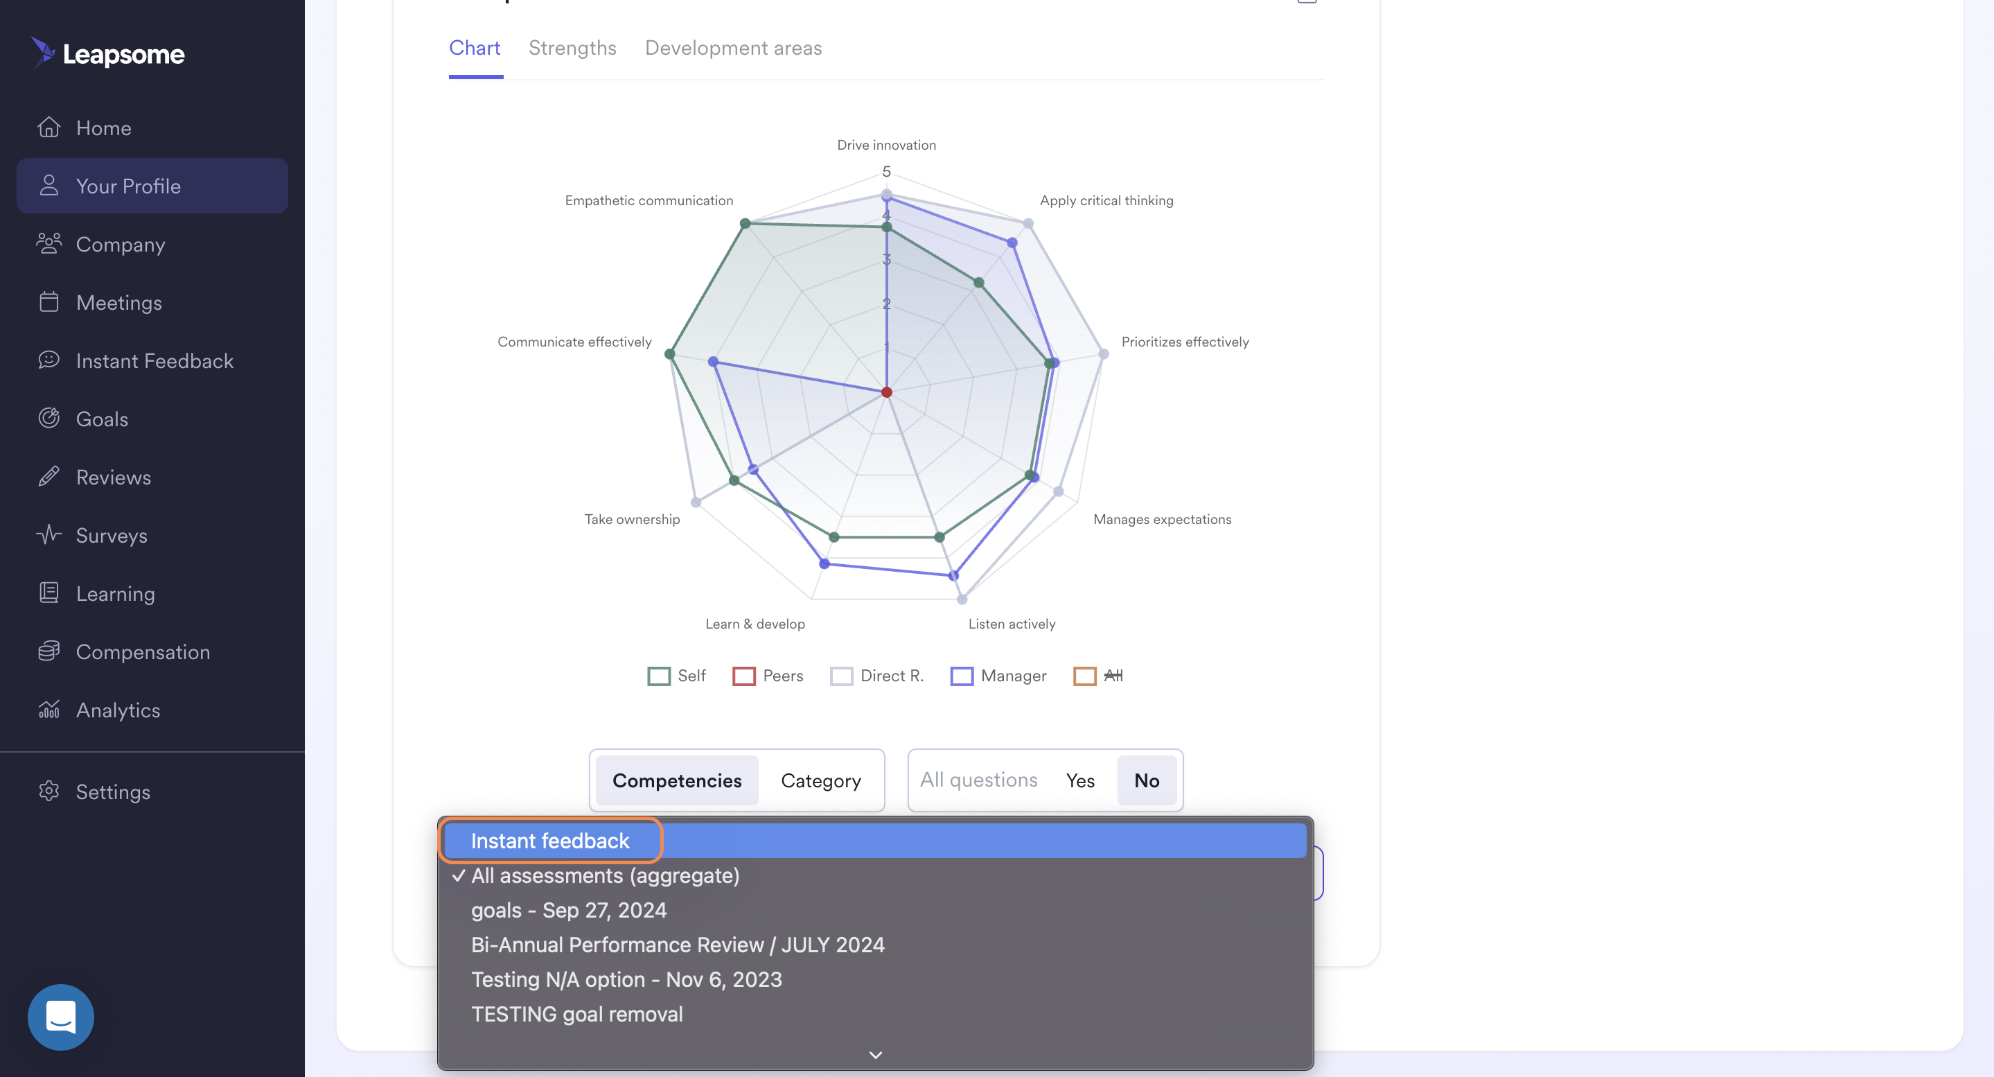Viewport: 1994px width, 1077px height.
Task: Choose goals - Sep 27, 2024
Action: click(x=874, y=910)
